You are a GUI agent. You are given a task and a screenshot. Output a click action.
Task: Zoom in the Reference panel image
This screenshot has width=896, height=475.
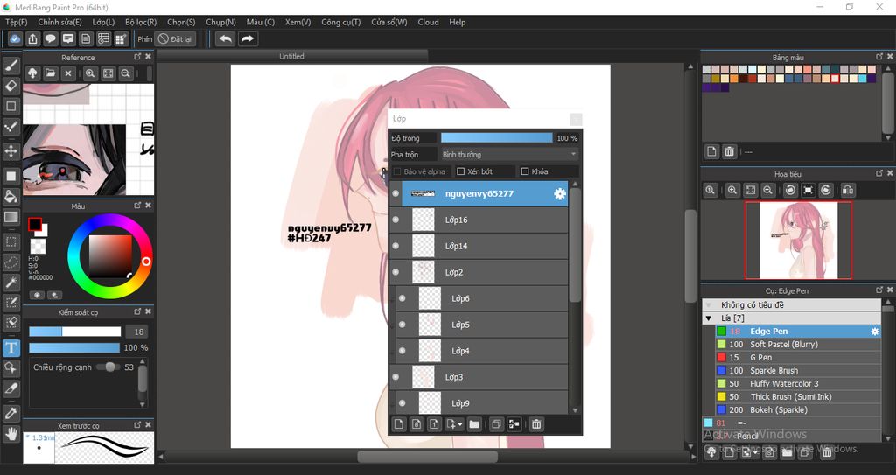point(90,73)
